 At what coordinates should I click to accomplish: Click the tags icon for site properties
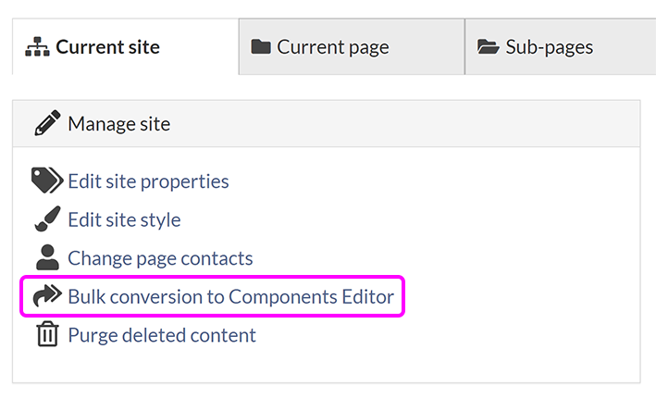coord(46,181)
